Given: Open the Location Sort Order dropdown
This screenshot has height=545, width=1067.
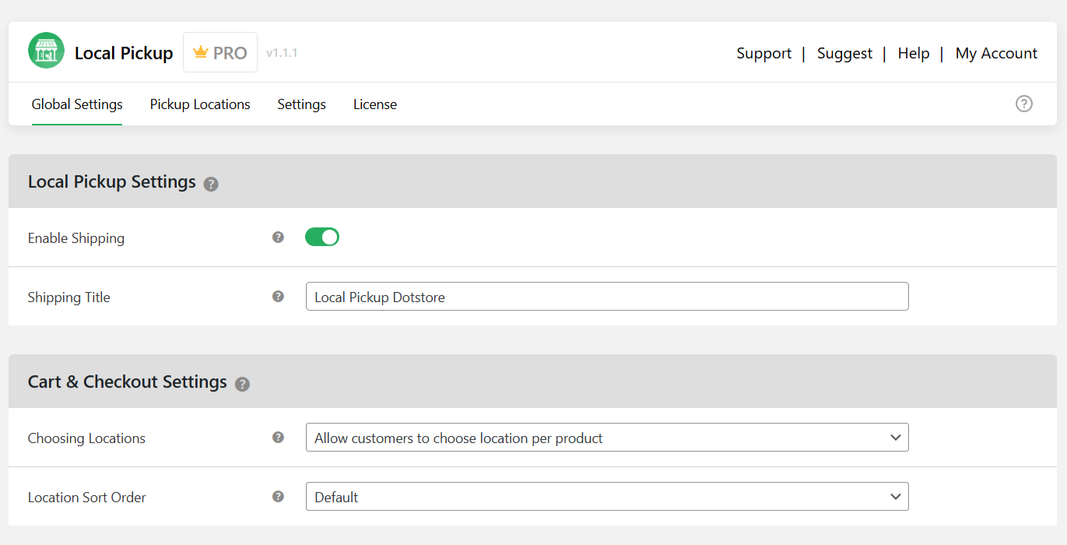Looking at the screenshot, I should point(607,496).
